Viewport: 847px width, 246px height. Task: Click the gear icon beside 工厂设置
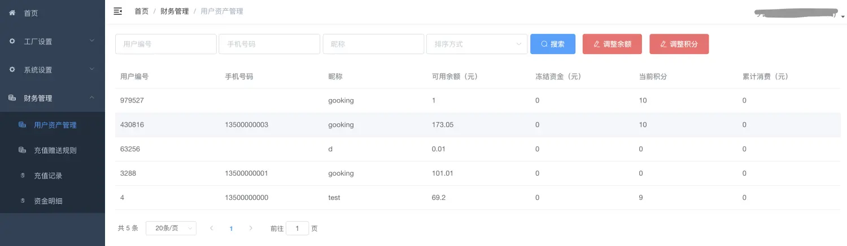point(12,41)
